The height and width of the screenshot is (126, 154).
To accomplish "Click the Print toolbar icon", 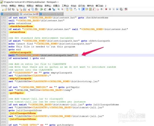I will [x=24, y=9].
